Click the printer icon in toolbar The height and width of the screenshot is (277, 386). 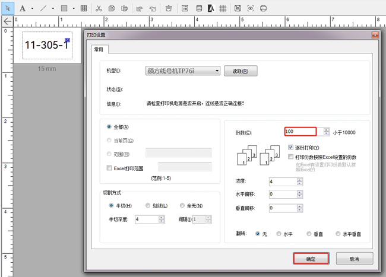pyautogui.click(x=263, y=9)
